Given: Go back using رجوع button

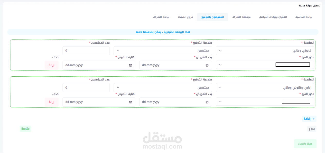Looking at the screenshot, I should (312, 129).
